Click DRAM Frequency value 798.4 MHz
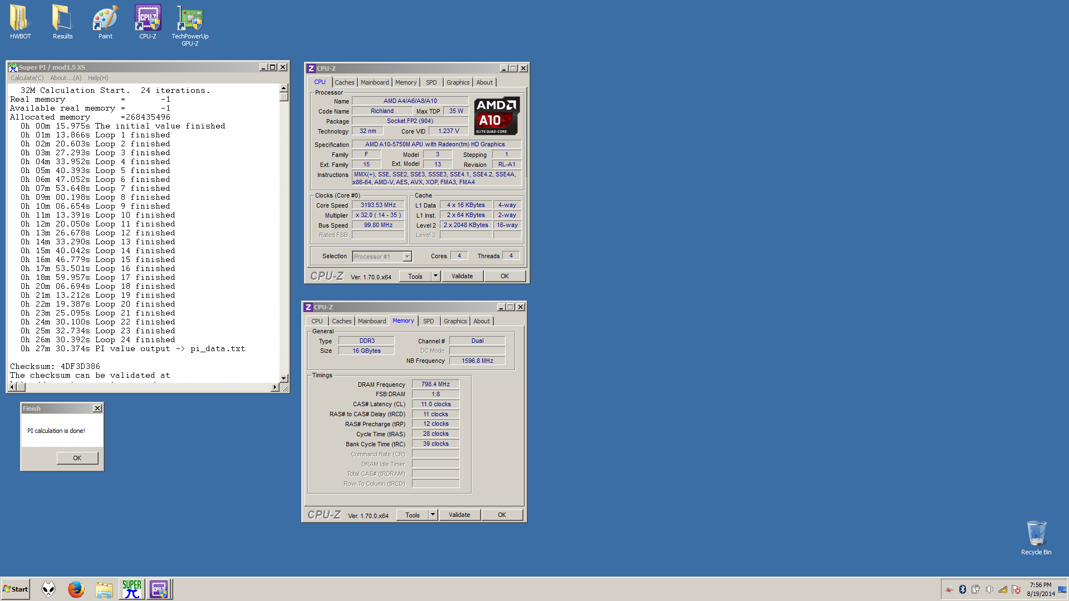Screen dimensions: 1069x601 435,385
